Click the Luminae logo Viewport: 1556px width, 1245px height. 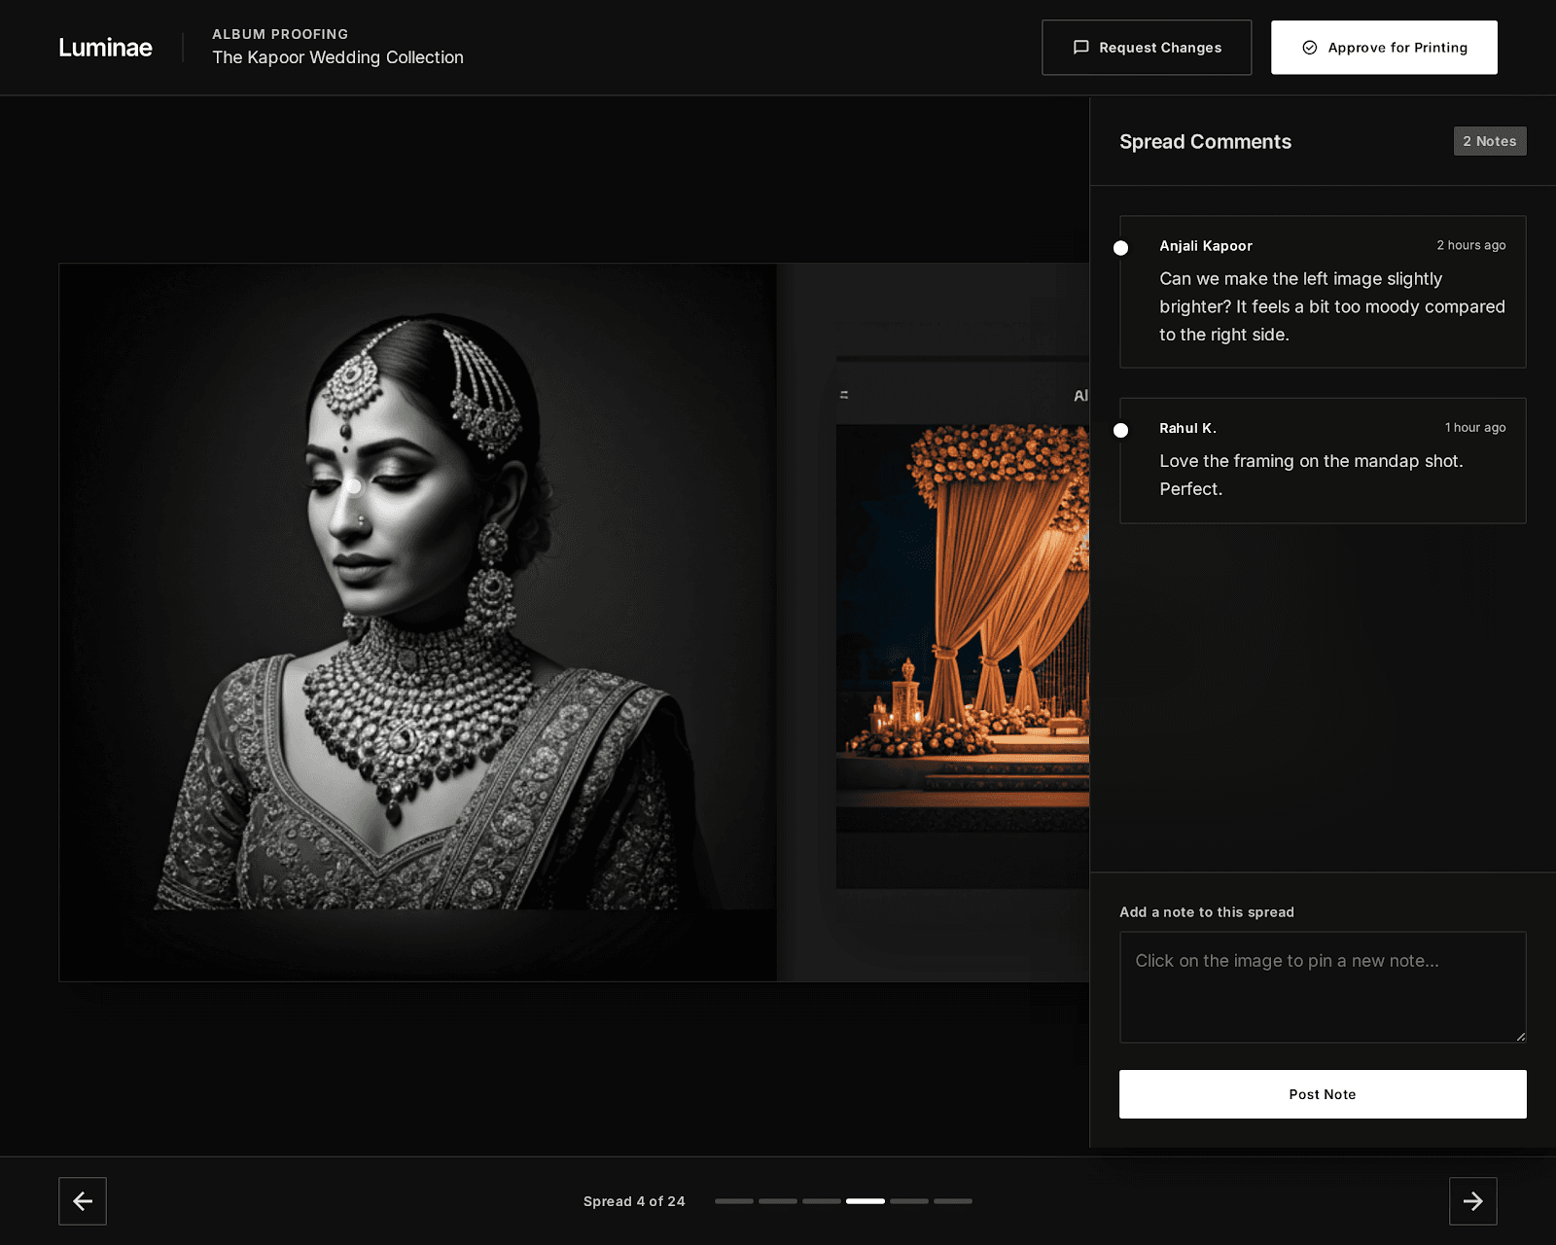pyautogui.click(x=105, y=48)
